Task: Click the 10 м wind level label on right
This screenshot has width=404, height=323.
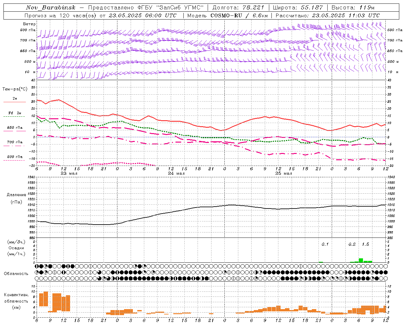Action: click(392, 72)
